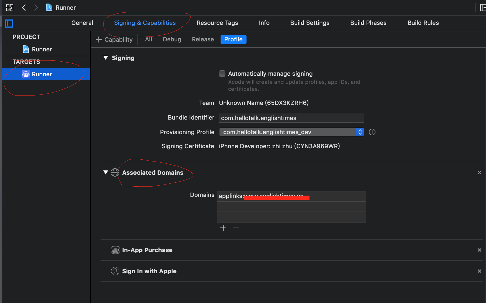Click the plus button to add a domain

[x=223, y=228]
